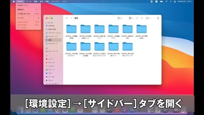Open the 201912_小林農園 folder
This screenshot has height=115, width=204.
point(71,29)
